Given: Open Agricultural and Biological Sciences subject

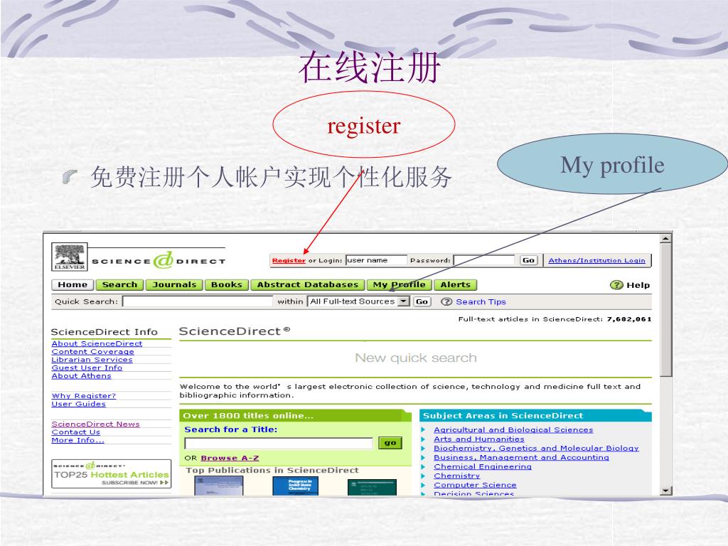Looking at the screenshot, I should (x=513, y=430).
